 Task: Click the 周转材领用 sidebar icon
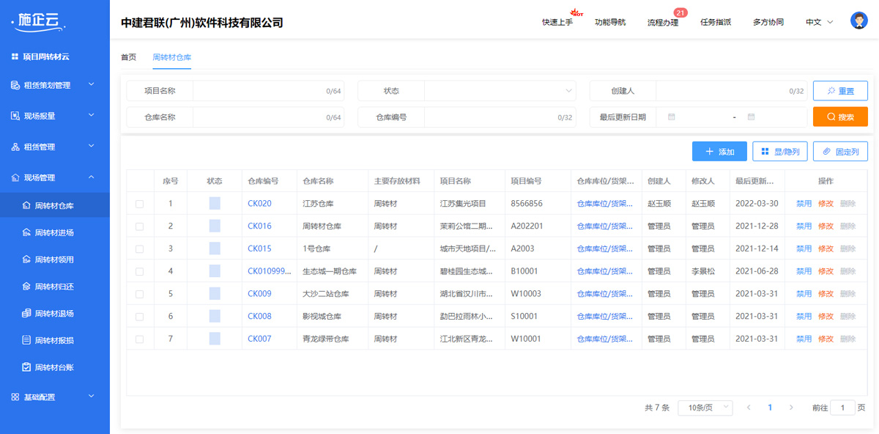[26, 260]
